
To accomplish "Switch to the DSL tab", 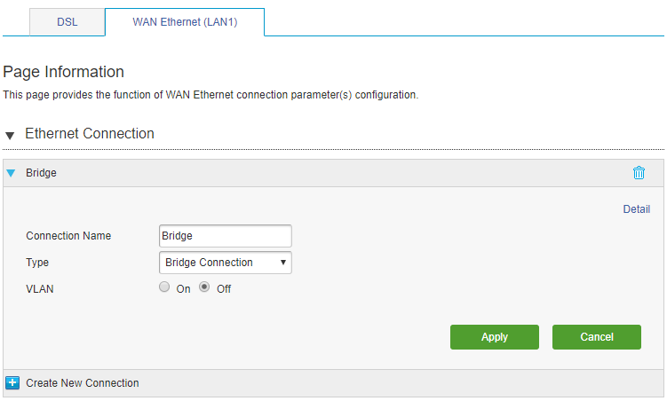I will pyautogui.click(x=67, y=22).
